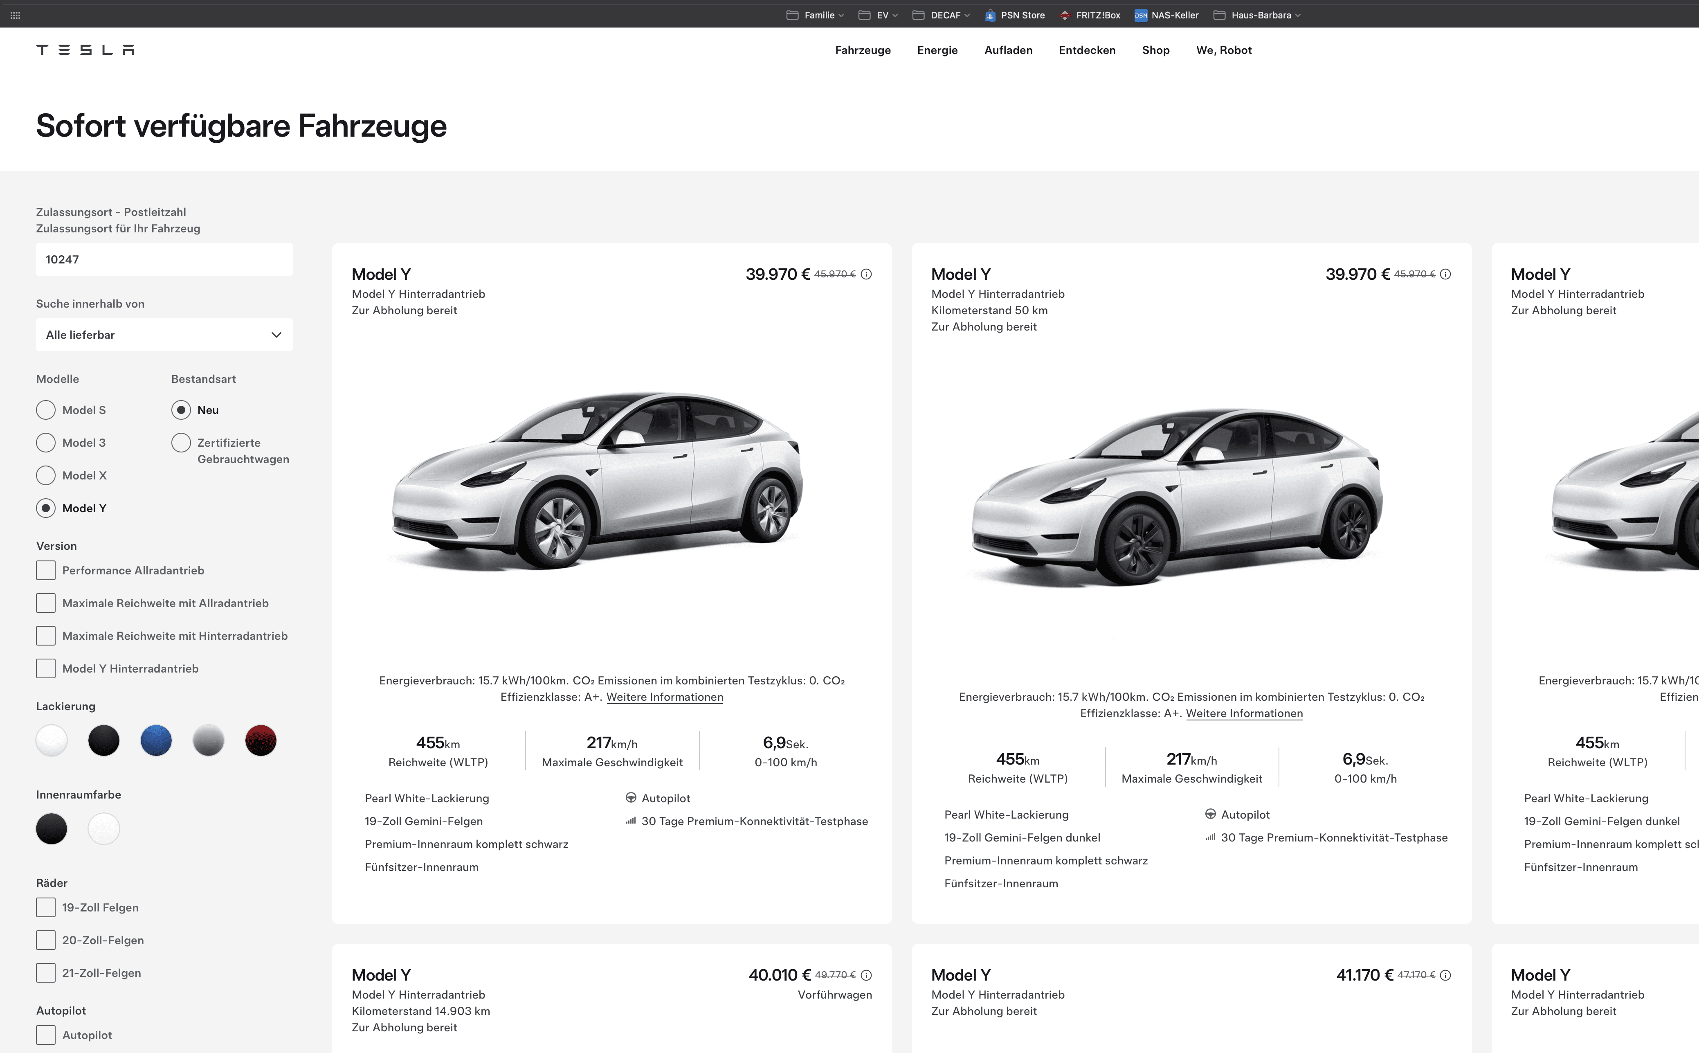Image resolution: width=1699 pixels, height=1053 pixels.
Task: Select the red paint swatch
Action: (x=261, y=740)
